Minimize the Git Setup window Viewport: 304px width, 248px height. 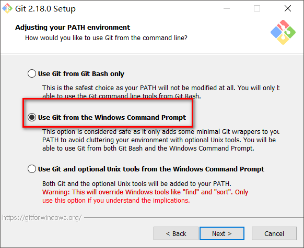coord(227,8)
